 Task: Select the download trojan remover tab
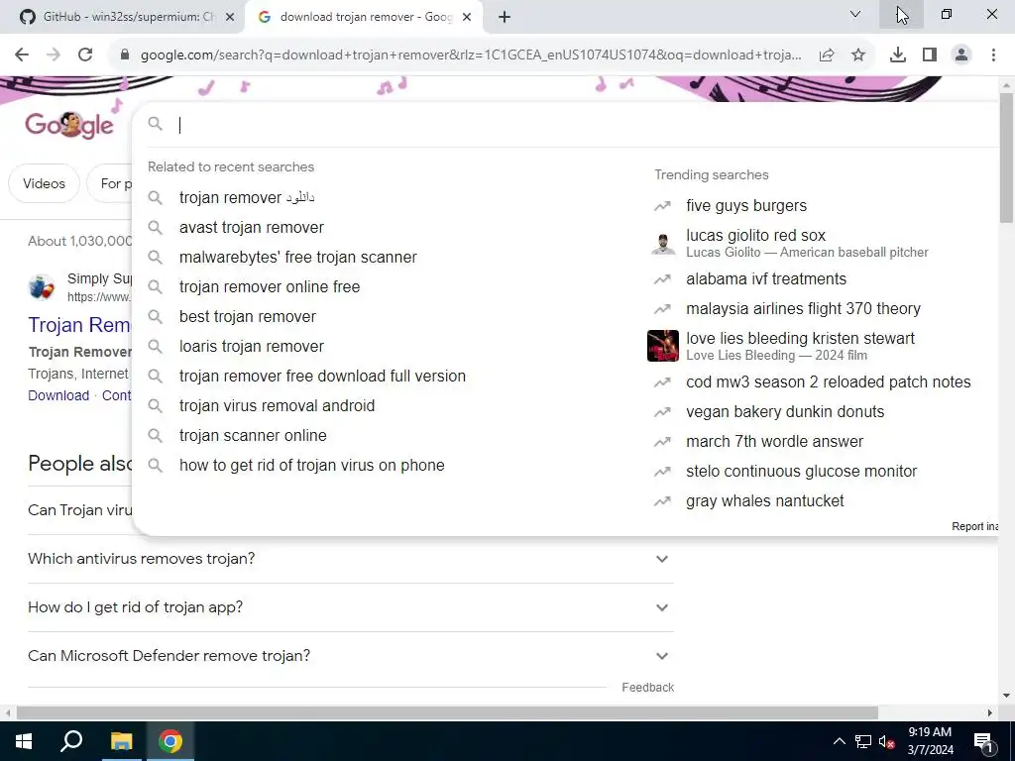[x=364, y=17]
